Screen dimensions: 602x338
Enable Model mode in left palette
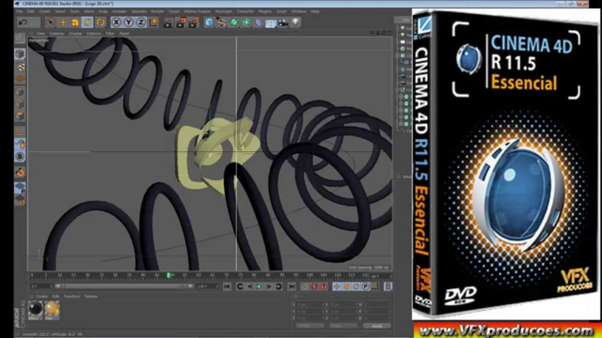[x=20, y=54]
